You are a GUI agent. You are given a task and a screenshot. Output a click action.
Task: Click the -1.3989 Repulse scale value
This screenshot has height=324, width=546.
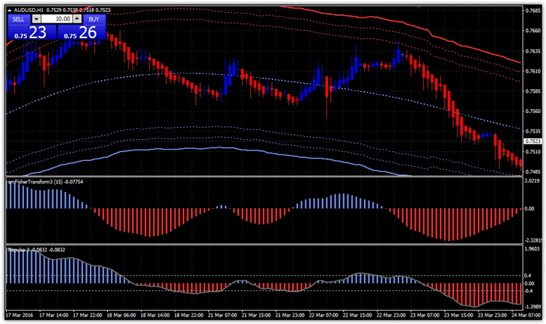pyautogui.click(x=533, y=307)
